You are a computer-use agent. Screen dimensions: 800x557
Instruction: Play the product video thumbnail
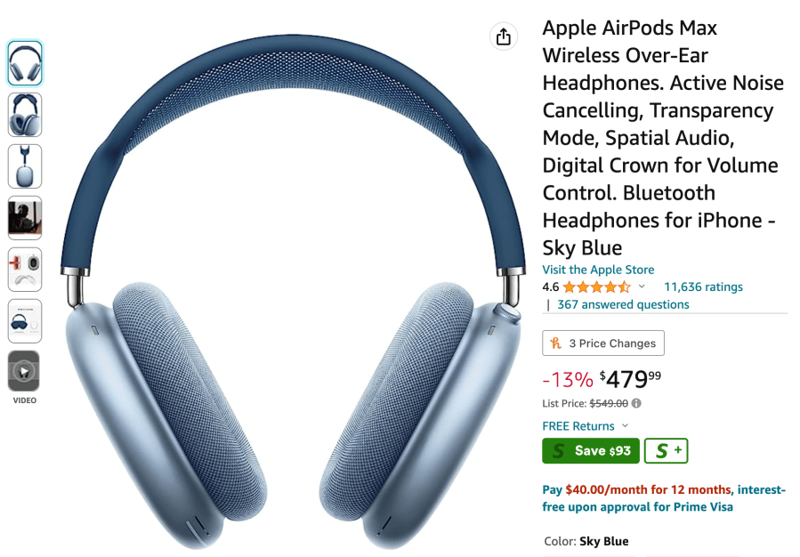coord(24,371)
